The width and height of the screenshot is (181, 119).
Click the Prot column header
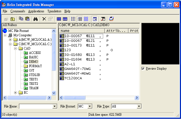pos(134,31)
